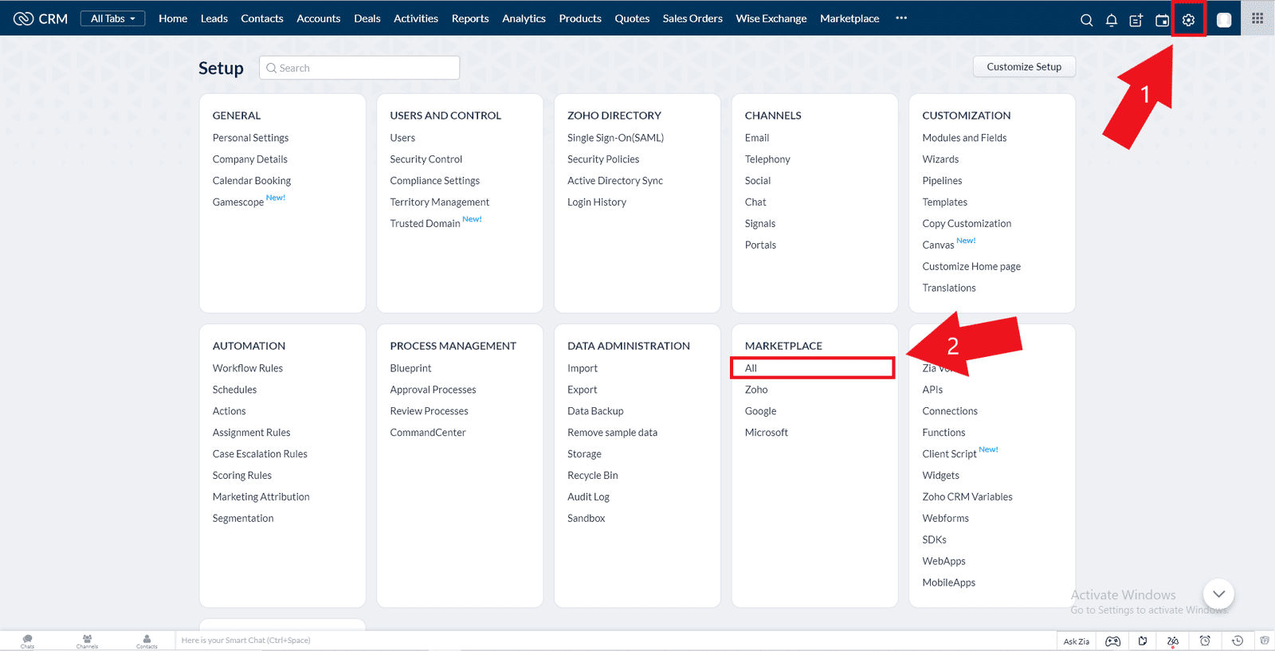The height and width of the screenshot is (651, 1275).
Task: Open Webforms link
Action: [945, 519]
